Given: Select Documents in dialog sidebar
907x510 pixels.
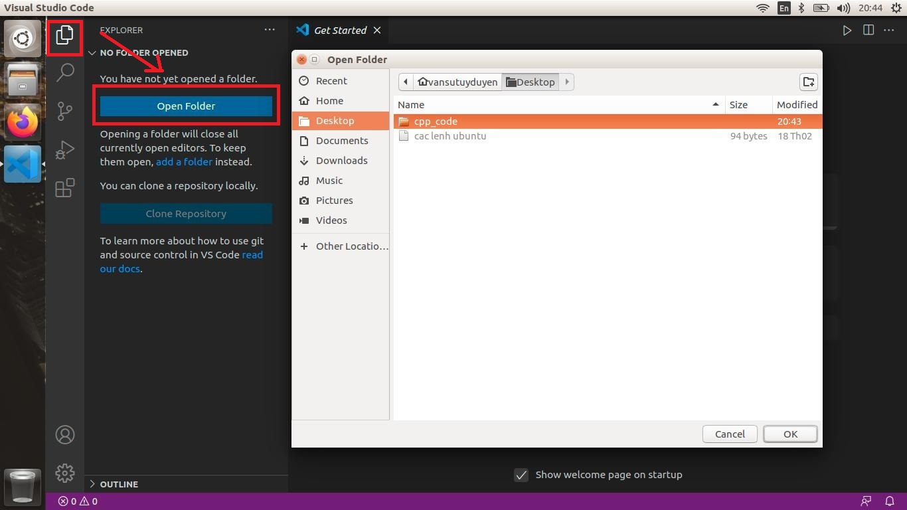Looking at the screenshot, I should 341,140.
